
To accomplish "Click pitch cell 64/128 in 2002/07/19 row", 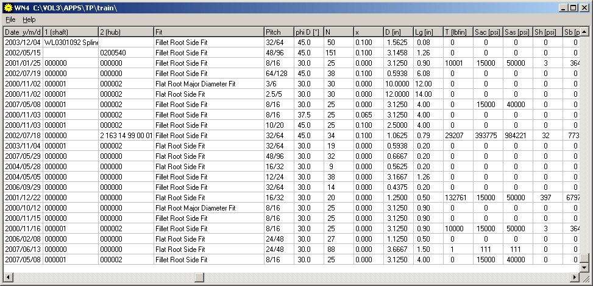I will click(279, 74).
